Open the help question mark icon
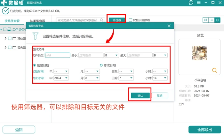 [x=191, y=3]
